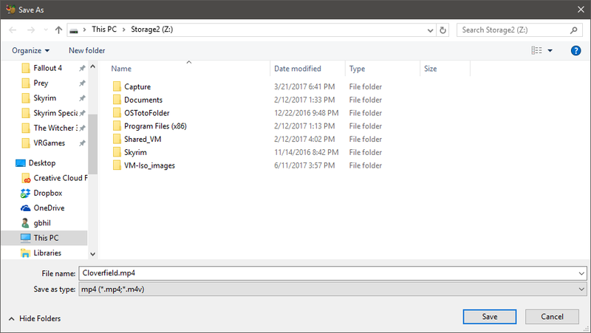Open the Help question mark icon
This screenshot has width=591, height=333.
[575, 50]
